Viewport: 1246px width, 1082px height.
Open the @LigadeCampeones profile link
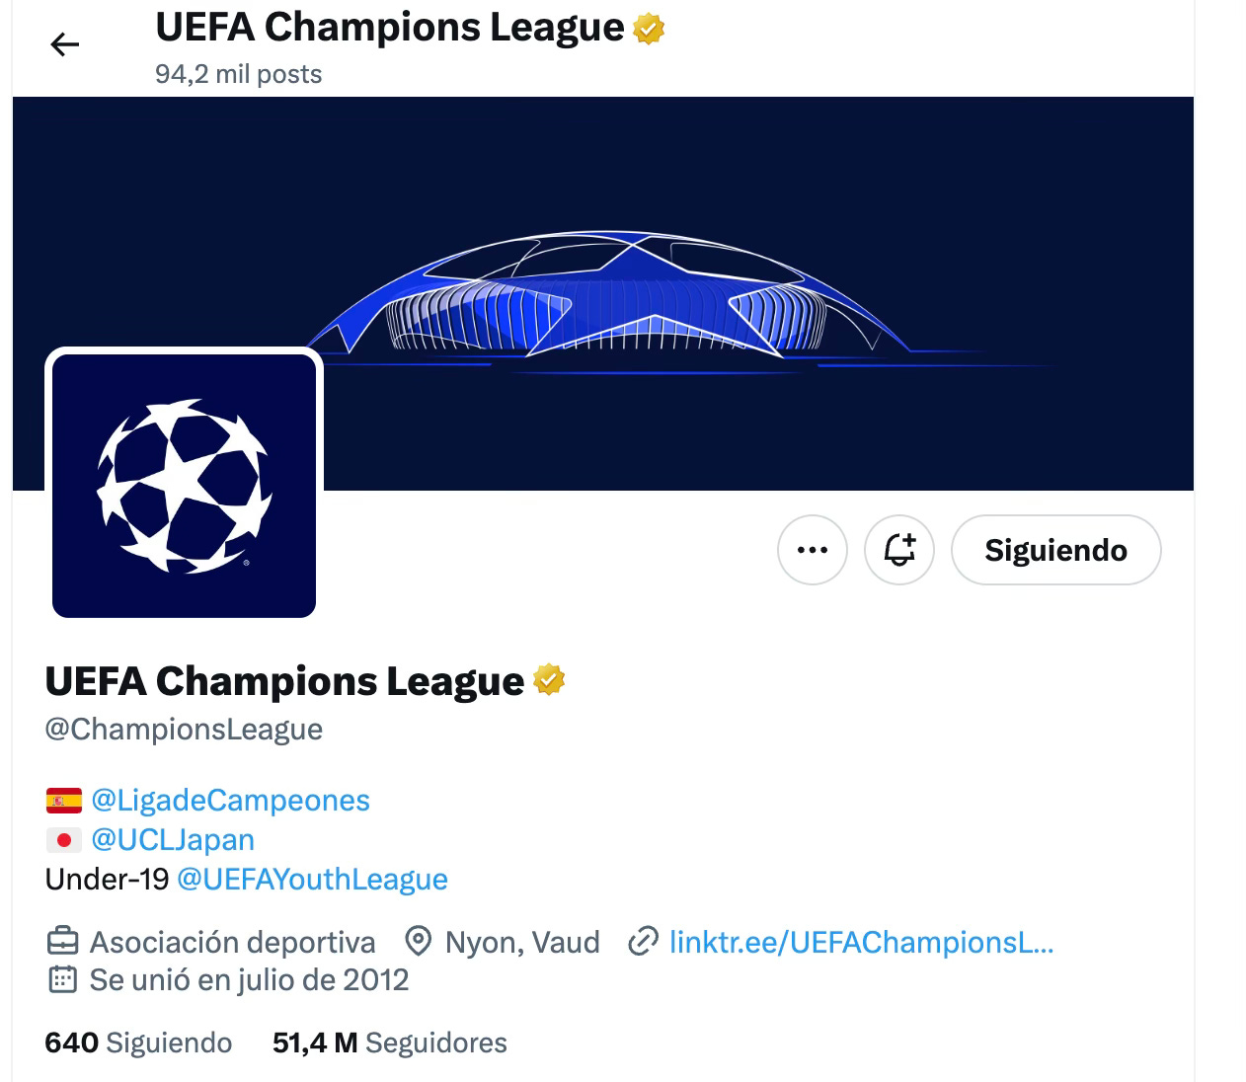point(230,800)
